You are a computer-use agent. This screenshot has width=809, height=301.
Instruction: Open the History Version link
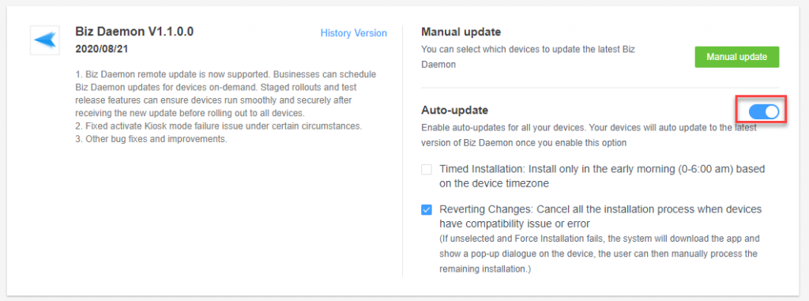coord(353,33)
